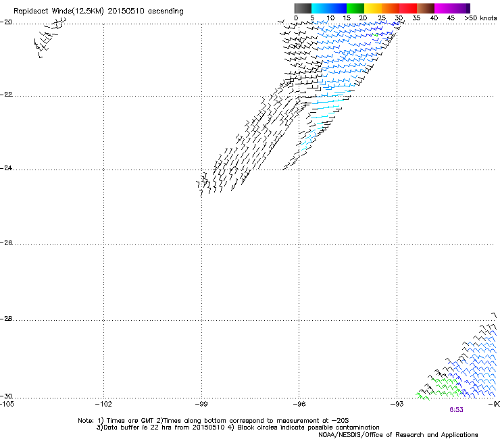Click the 'NOAA/NESDIS/Office of Research and Applications' credit
This screenshot has width=500, height=439.
pyautogui.click(x=398, y=435)
